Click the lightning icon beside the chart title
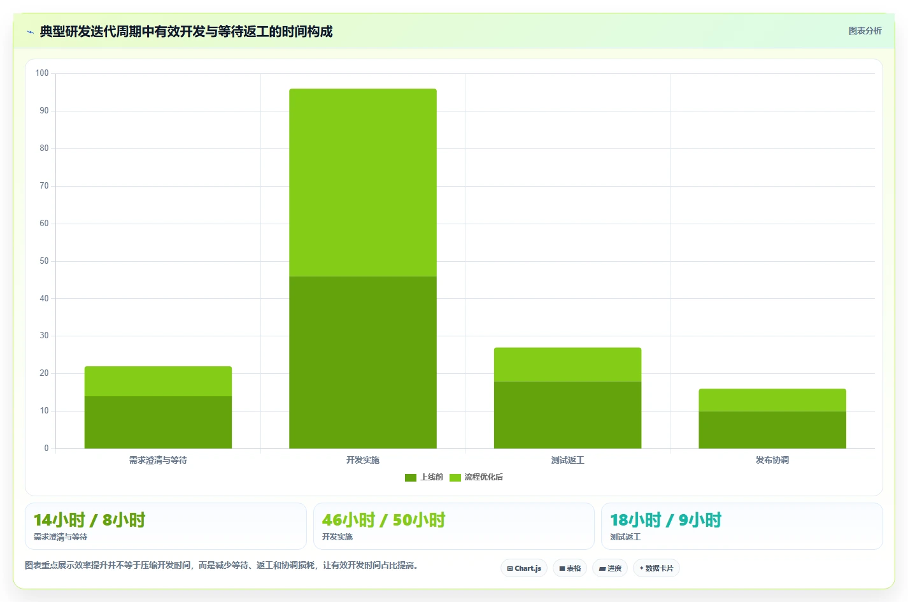The width and height of the screenshot is (908, 602). click(30, 32)
